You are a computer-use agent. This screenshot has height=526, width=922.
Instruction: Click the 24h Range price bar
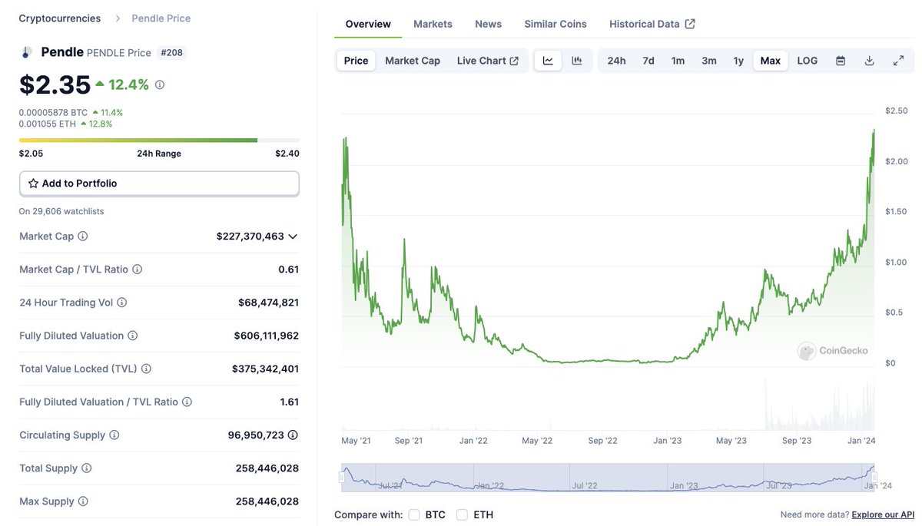click(159, 141)
